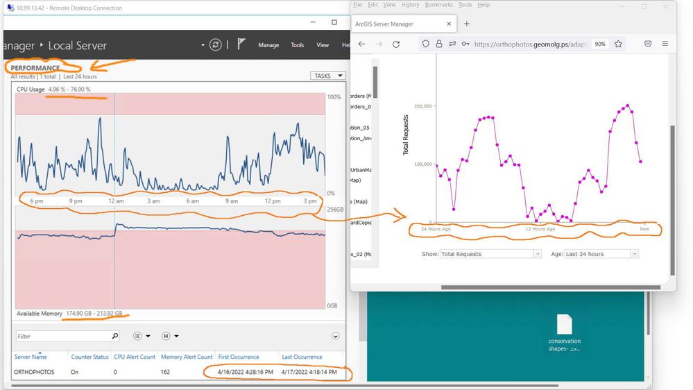
Task: Open the saved queries icon dropdown beside Filter
Action: pyautogui.click(x=170, y=336)
